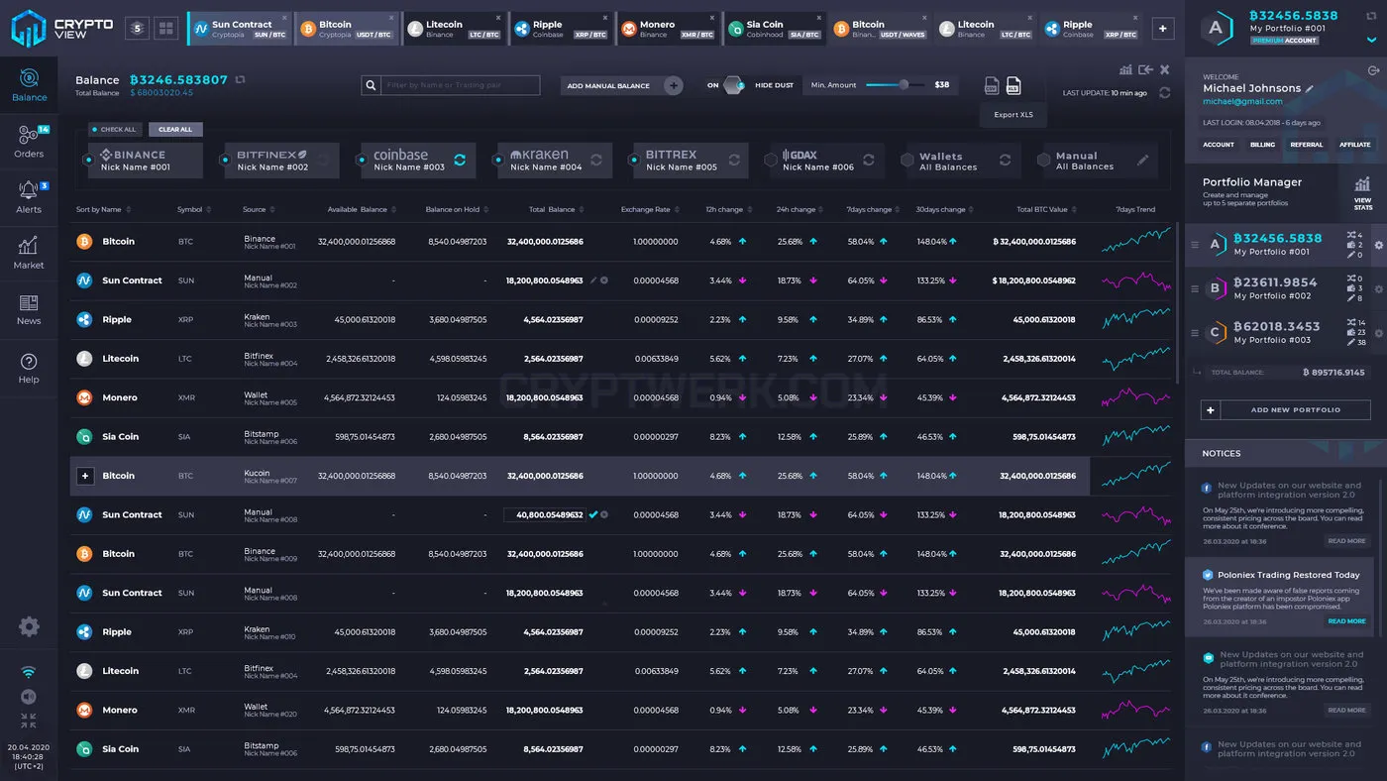The height and width of the screenshot is (781, 1387).
Task: Click the collapse fullscreen arrows icon
Action: click(x=28, y=722)
